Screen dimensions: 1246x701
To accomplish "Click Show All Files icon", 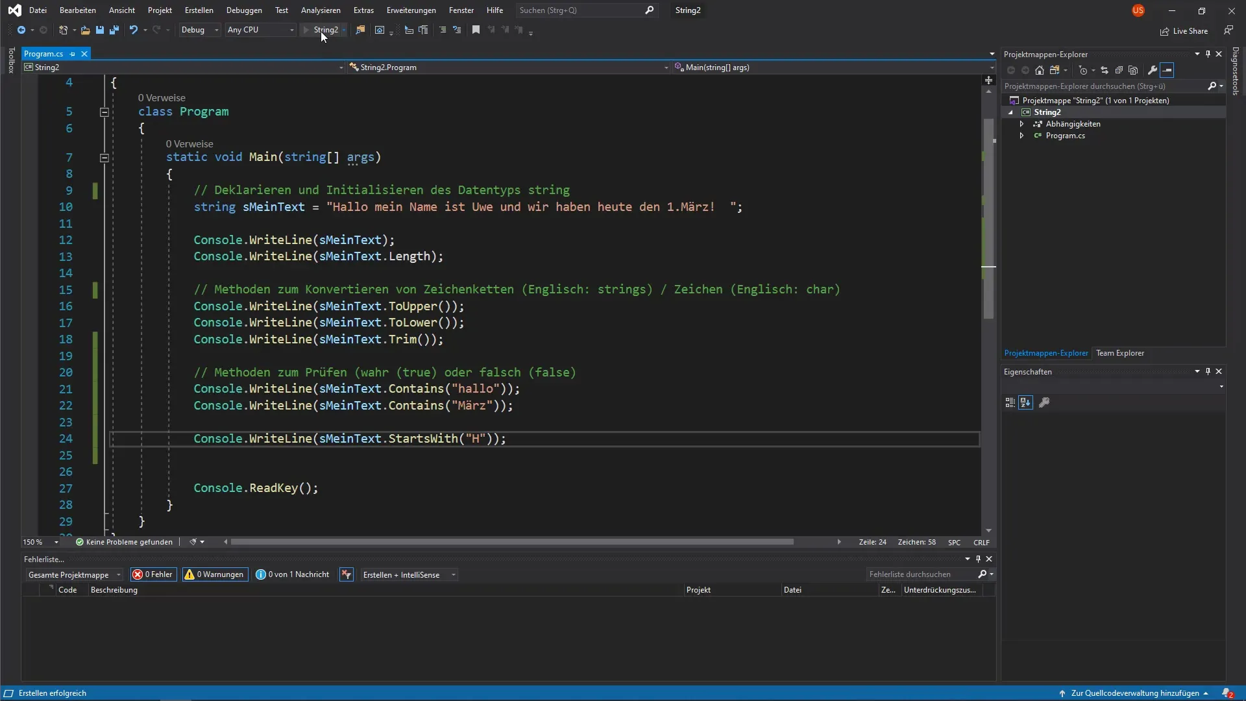I will 1133,70.
